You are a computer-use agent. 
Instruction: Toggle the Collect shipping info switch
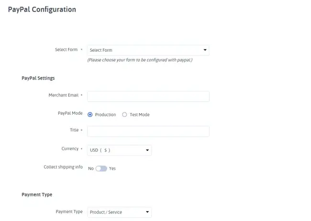click(x=101, y=169)
